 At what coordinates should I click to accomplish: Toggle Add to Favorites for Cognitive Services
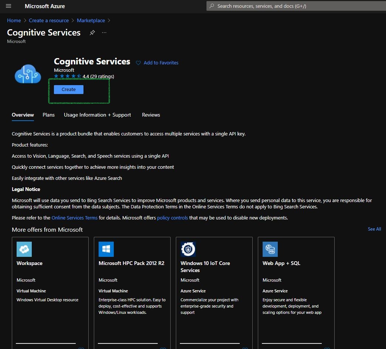(x=157, y=63)
